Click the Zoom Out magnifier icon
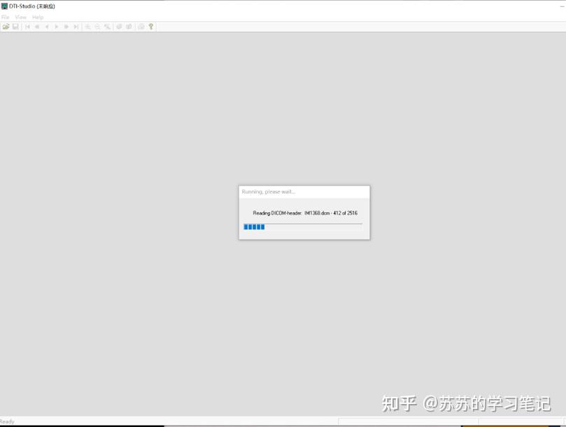Screen dimensions: 566x427 click(98, 27)
